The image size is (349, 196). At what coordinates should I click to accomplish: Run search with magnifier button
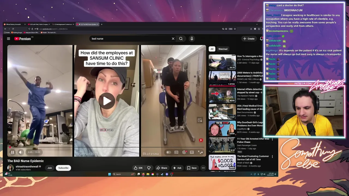coord(181,39)
